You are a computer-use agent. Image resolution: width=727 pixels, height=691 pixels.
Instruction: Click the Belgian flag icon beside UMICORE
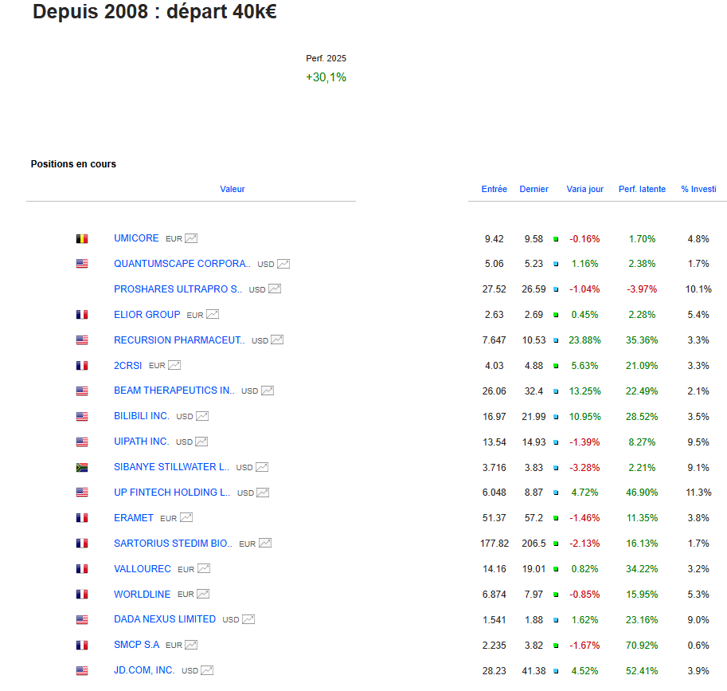(x=82, y=238)
